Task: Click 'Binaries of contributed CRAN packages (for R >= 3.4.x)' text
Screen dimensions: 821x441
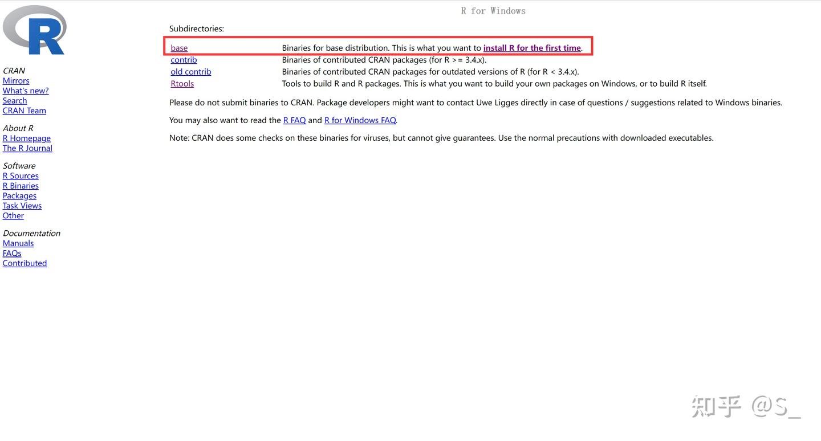Action: [x=384, y=60]
